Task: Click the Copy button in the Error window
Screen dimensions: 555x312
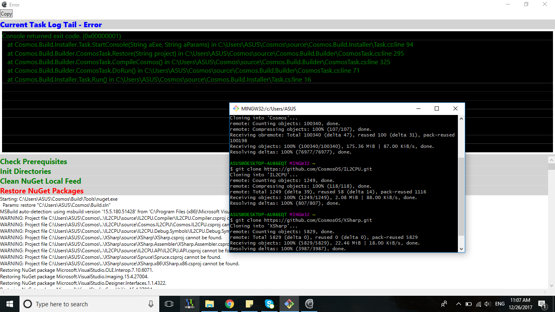Action: tap(6, 14)
